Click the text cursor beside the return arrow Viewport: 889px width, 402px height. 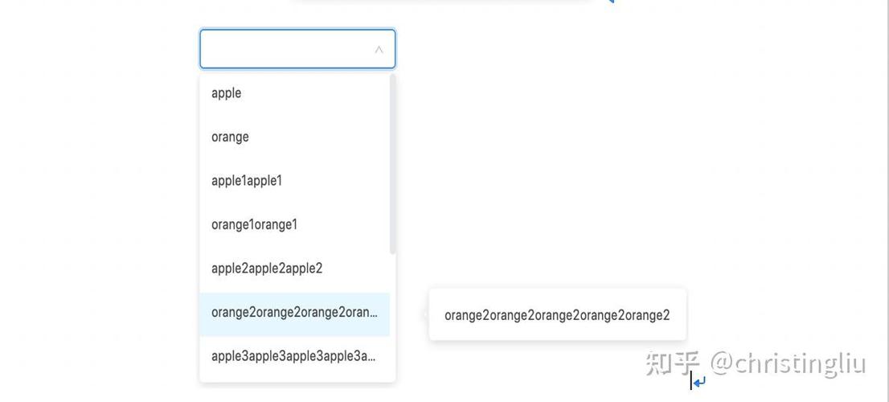(x=690, y=380)
